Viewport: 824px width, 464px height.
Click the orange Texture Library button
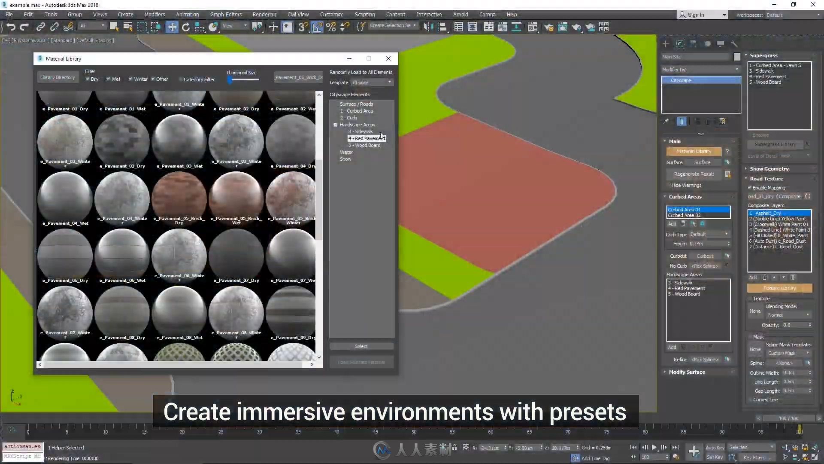(779, 288)
